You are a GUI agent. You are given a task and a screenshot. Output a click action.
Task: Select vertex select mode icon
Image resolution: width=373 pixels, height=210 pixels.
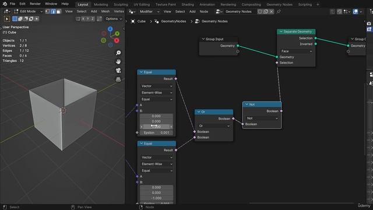(48, 12)
